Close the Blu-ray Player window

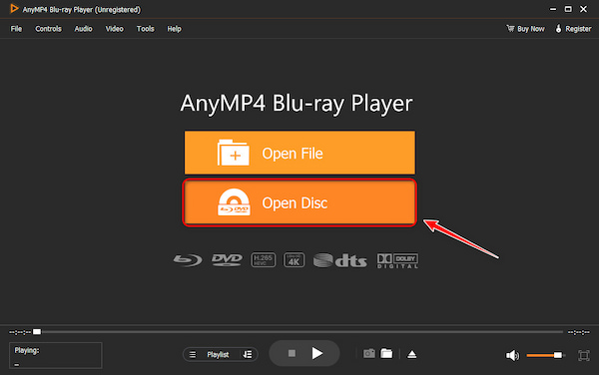pos(583,9)
